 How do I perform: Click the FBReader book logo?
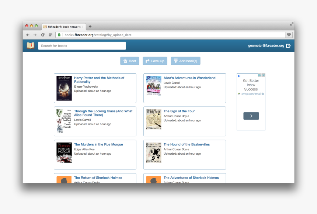pos(31,45)
